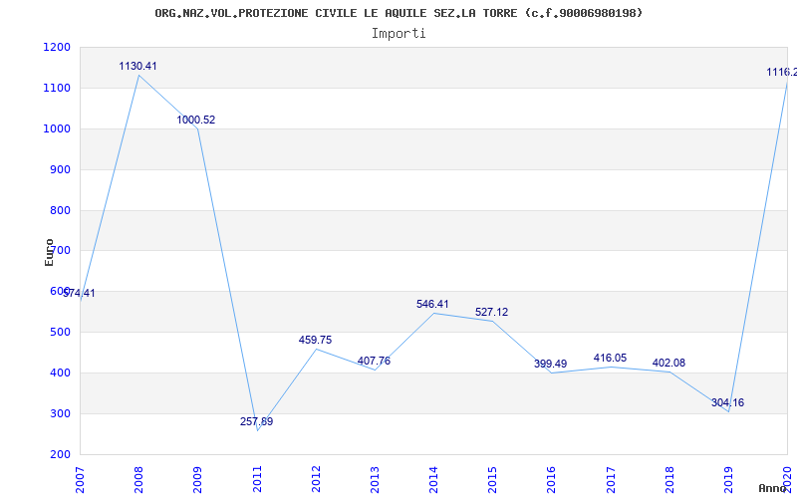This screenshot has width=797, height=498.
Task: Click the 2017 x-axis year label
Action: (611, 480)
